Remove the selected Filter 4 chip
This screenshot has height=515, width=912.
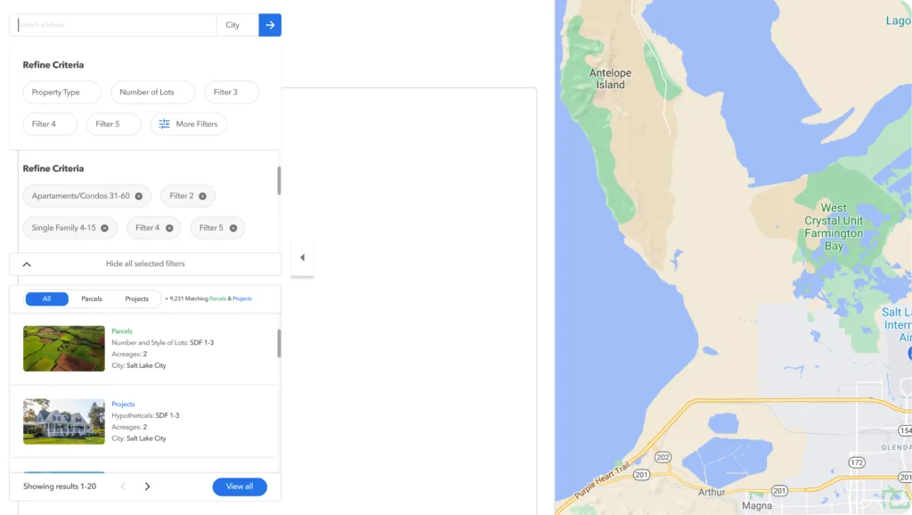pyautogui.click(x=169, y=228)
